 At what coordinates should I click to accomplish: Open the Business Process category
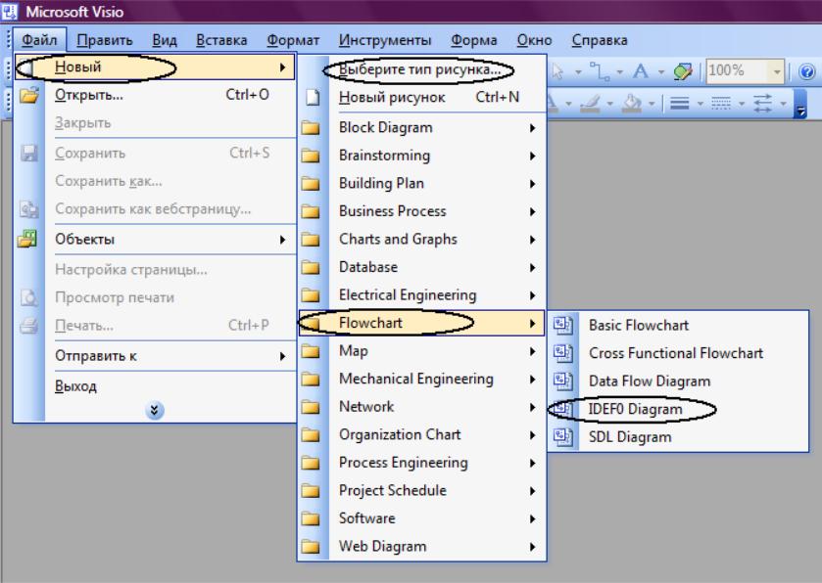(x=422, y=211)
